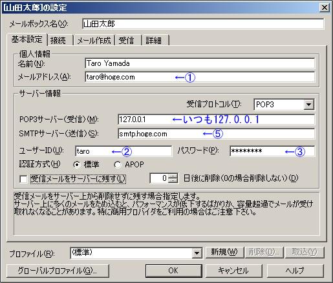Click into the メールボックス名 field
The width and height of the screenshot is (333, 283).
point(203,24)
